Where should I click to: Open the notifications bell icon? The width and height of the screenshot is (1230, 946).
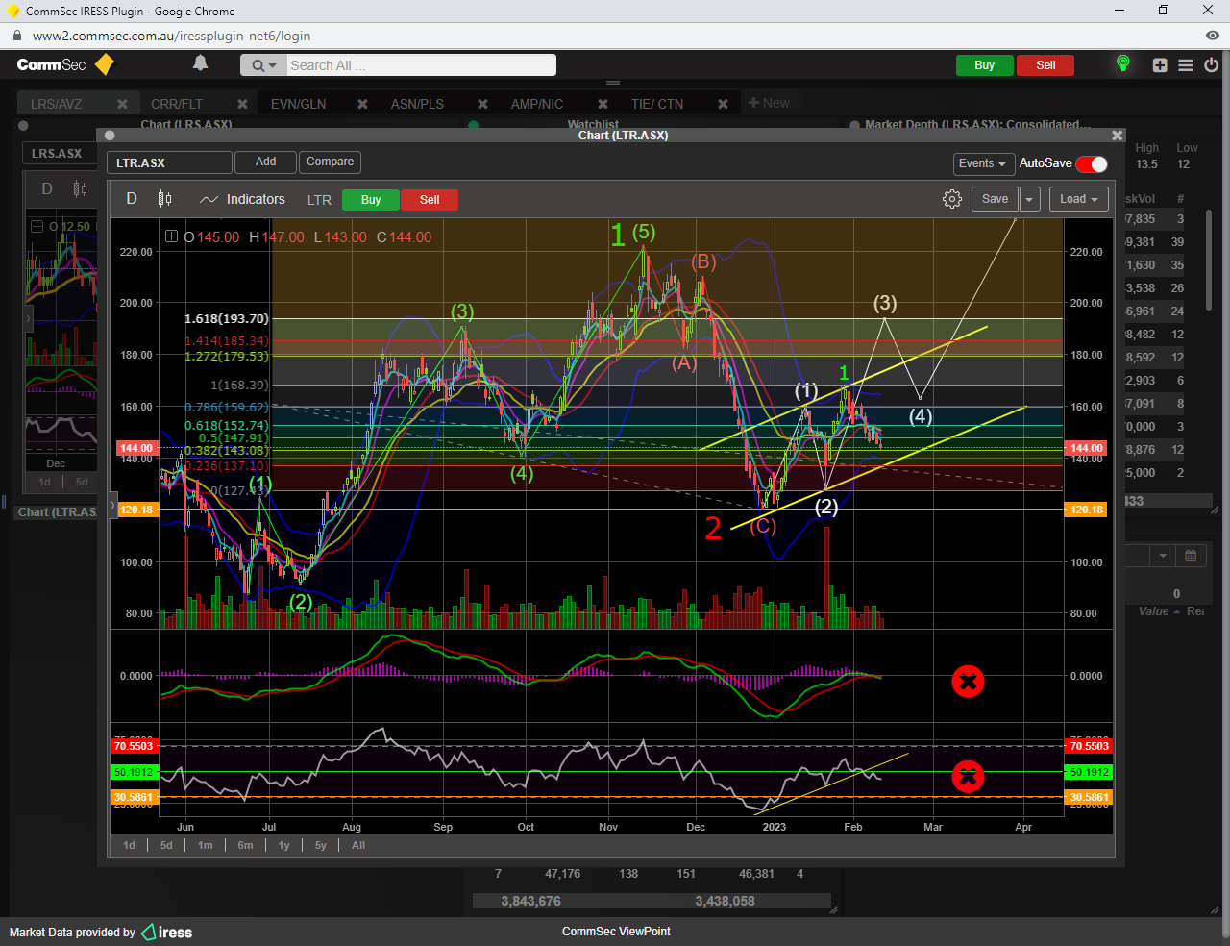[200, 63]
